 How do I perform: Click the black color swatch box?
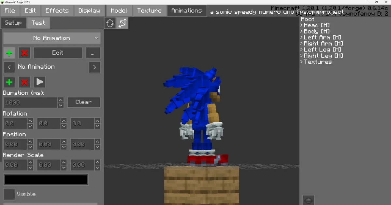[x=46, y=180]
